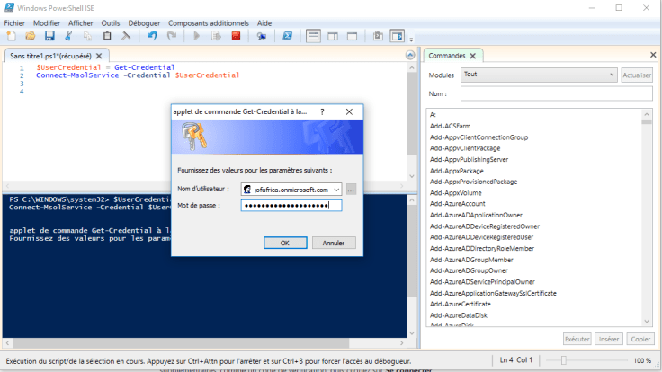Open the Modules dropdown in Commandes panel

(538, 75)
